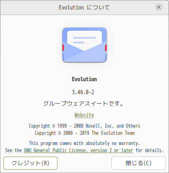Click the "See the" text before license link
Viewport: 169px width, 173px height.
point(13,151)
